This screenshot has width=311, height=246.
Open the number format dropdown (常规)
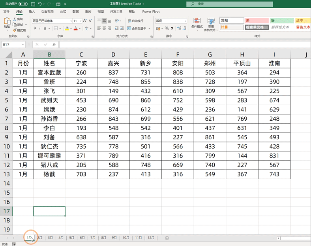tap(185, 21)
